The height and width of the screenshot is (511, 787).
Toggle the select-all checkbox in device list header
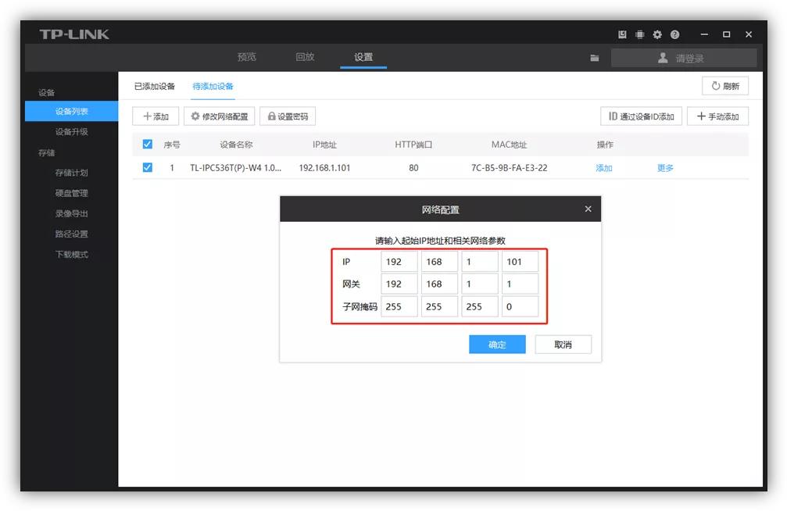coord(145,144)
